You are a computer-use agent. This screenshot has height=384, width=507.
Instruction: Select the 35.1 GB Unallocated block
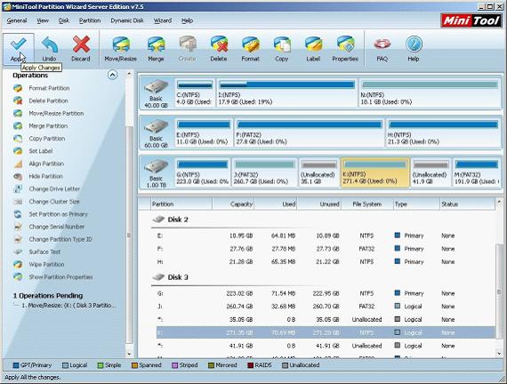pyautogui.click(x=318, y=172)
